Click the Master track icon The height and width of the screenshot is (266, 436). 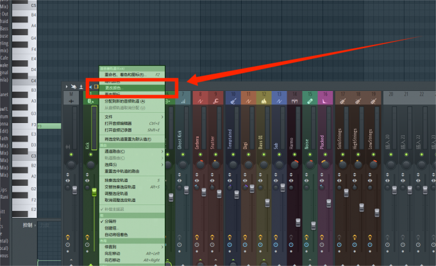point(71,101)
